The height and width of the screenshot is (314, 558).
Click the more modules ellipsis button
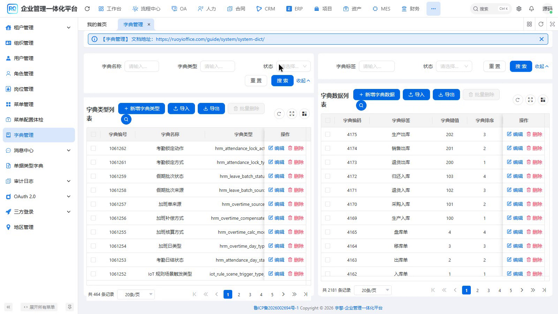(433, 9)
